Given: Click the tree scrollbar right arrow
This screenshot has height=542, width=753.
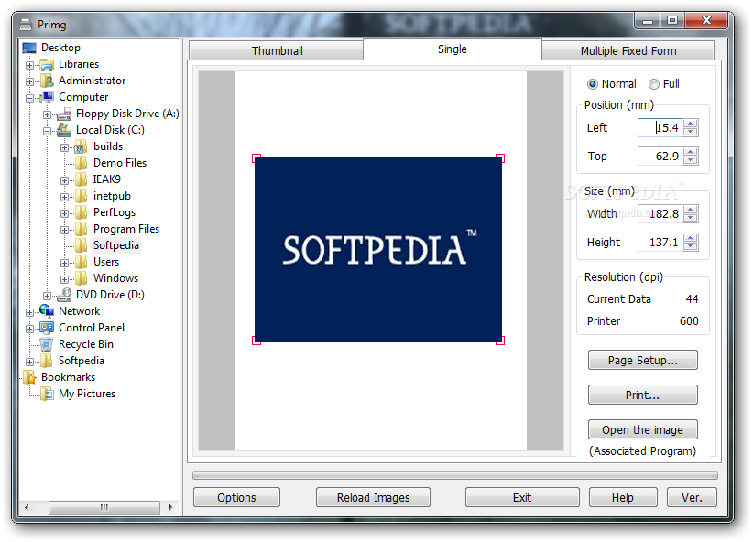Looking at the screenshot, I should 170,507.
